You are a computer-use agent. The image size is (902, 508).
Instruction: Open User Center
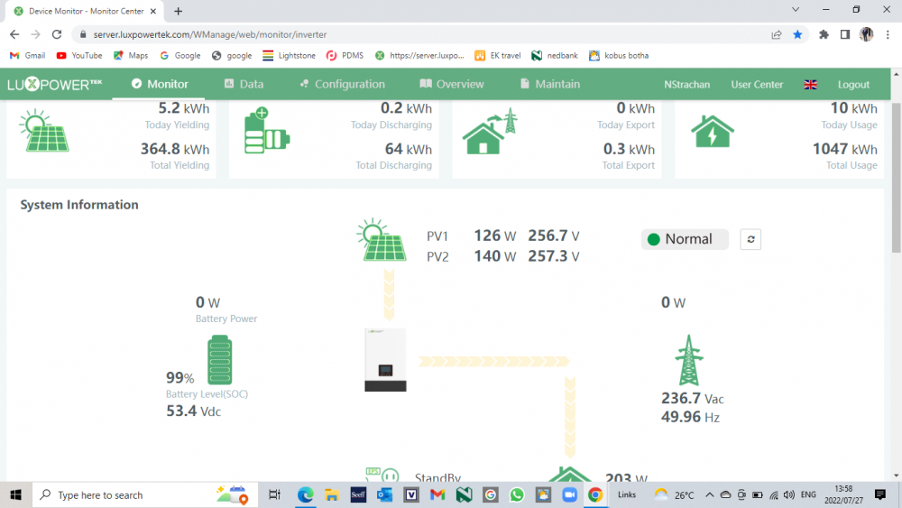(757, 85)
